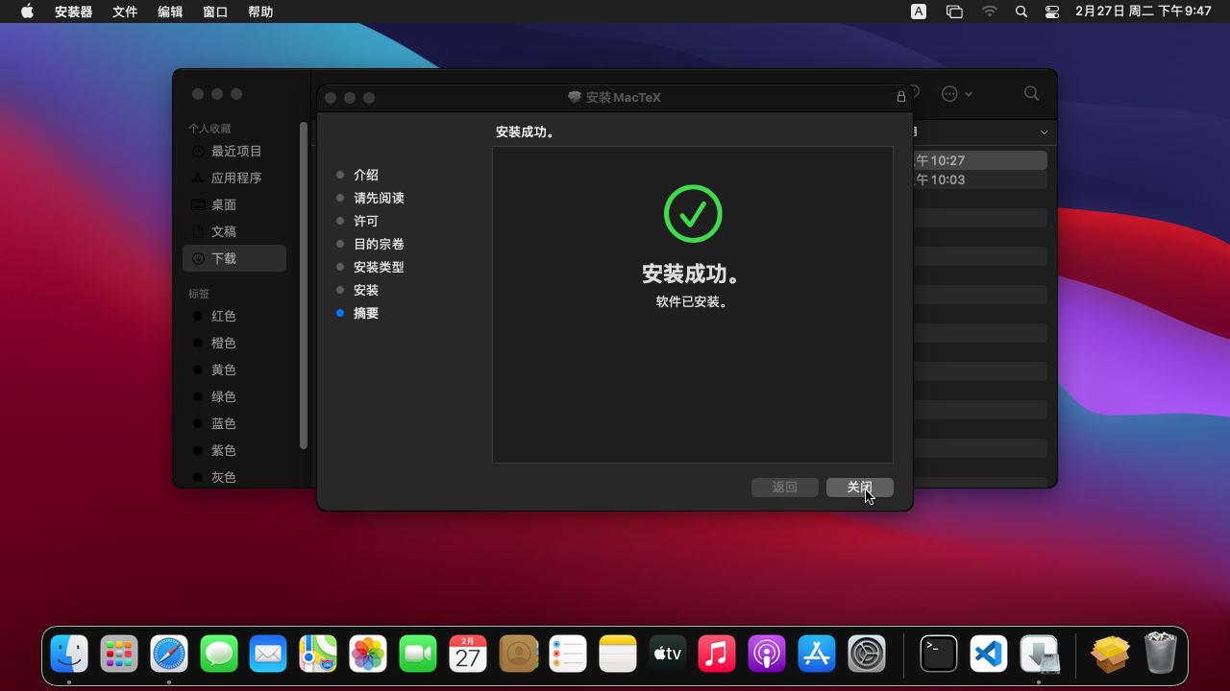This screenshot has width=1230, height=691.
Task: Click the green success checkmark icon
Action: pyautogui.click(x=693, y=213)
